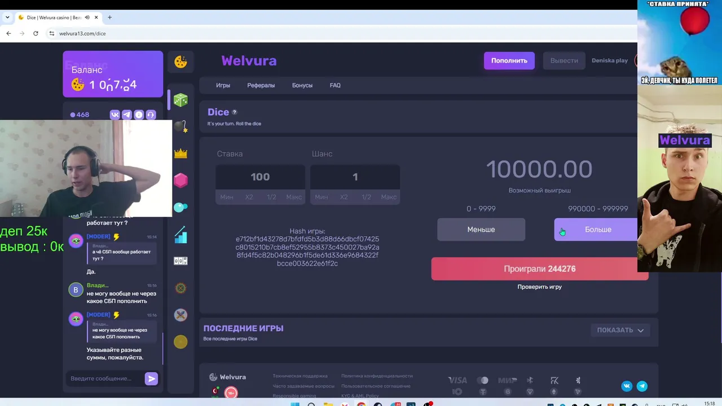
Task: Click the help question mark beside Dice title
Action: tap(235, 112)
